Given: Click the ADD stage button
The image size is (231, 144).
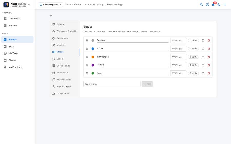Looking at the screenshot, I should (x=147, y=84).
